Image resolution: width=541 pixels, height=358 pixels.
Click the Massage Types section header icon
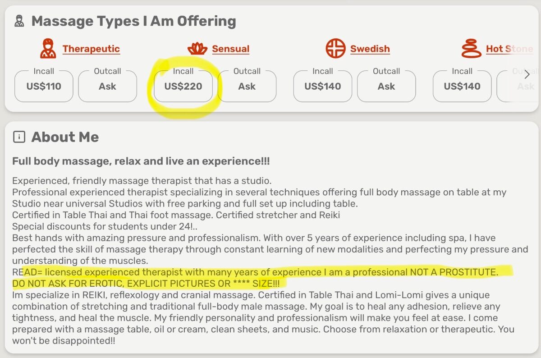click(x=19, y=21)
